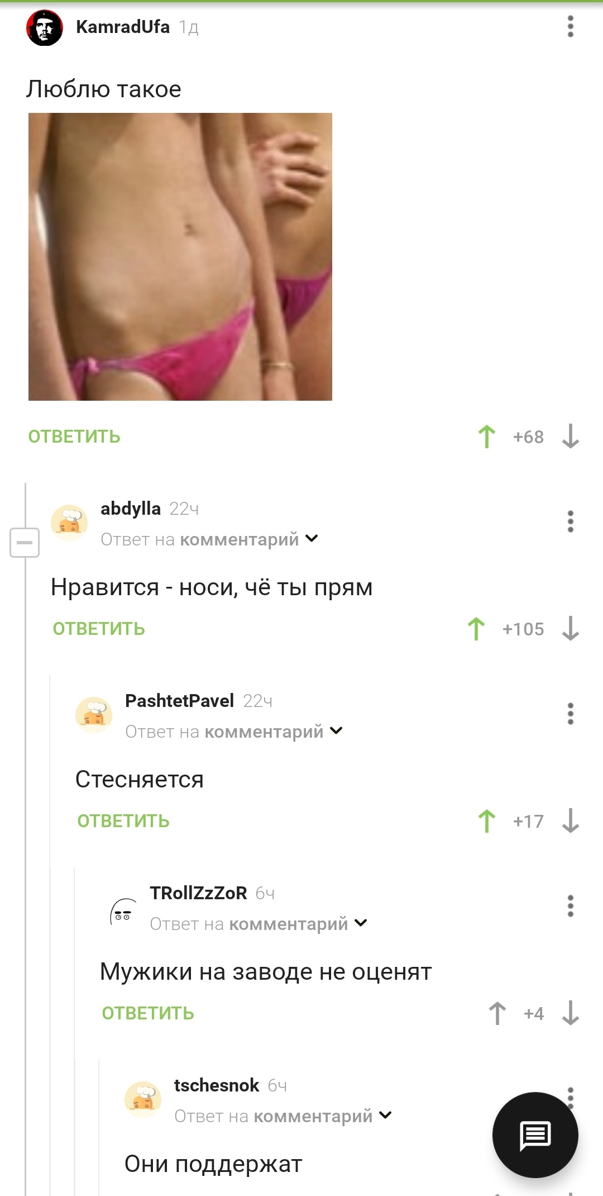Expand the parent comment under abdylla's name
This screenshot has width=603, height=1196.
coord(209,539)
